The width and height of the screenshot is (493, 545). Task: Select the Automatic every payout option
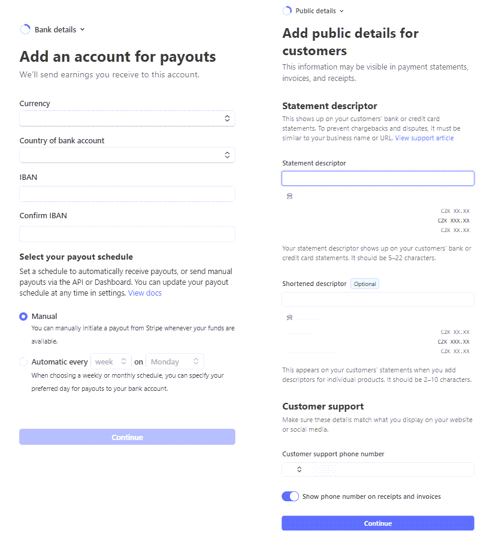click(23, 362)
